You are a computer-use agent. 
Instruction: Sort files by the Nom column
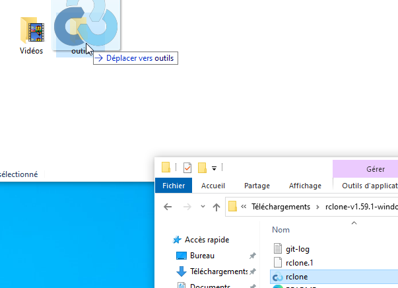281,230
